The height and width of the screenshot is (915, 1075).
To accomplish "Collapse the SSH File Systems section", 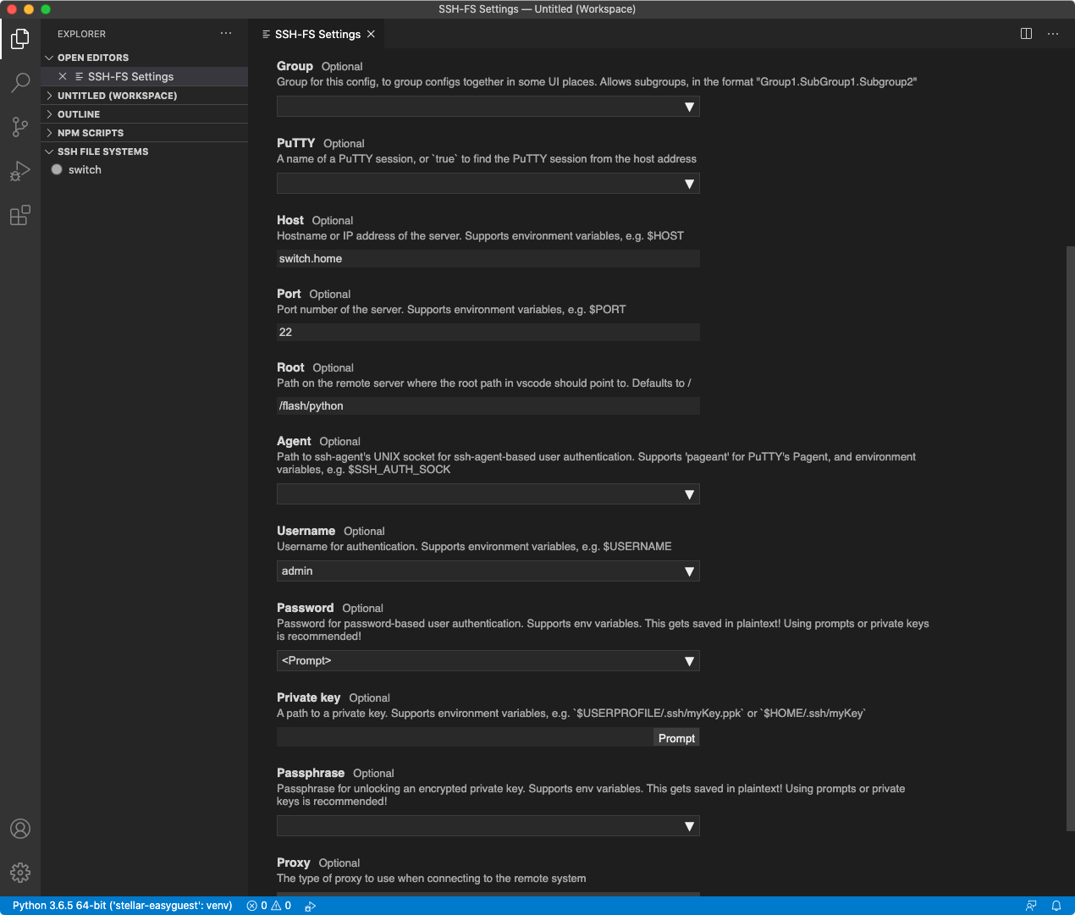I will (x=102, y=152).
